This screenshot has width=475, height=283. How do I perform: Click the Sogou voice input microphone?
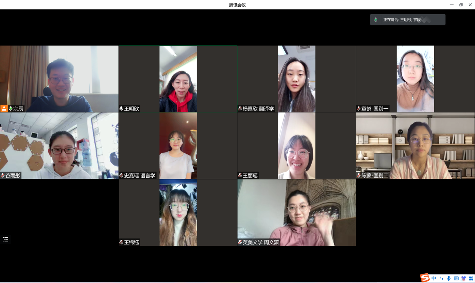[448, 279]
